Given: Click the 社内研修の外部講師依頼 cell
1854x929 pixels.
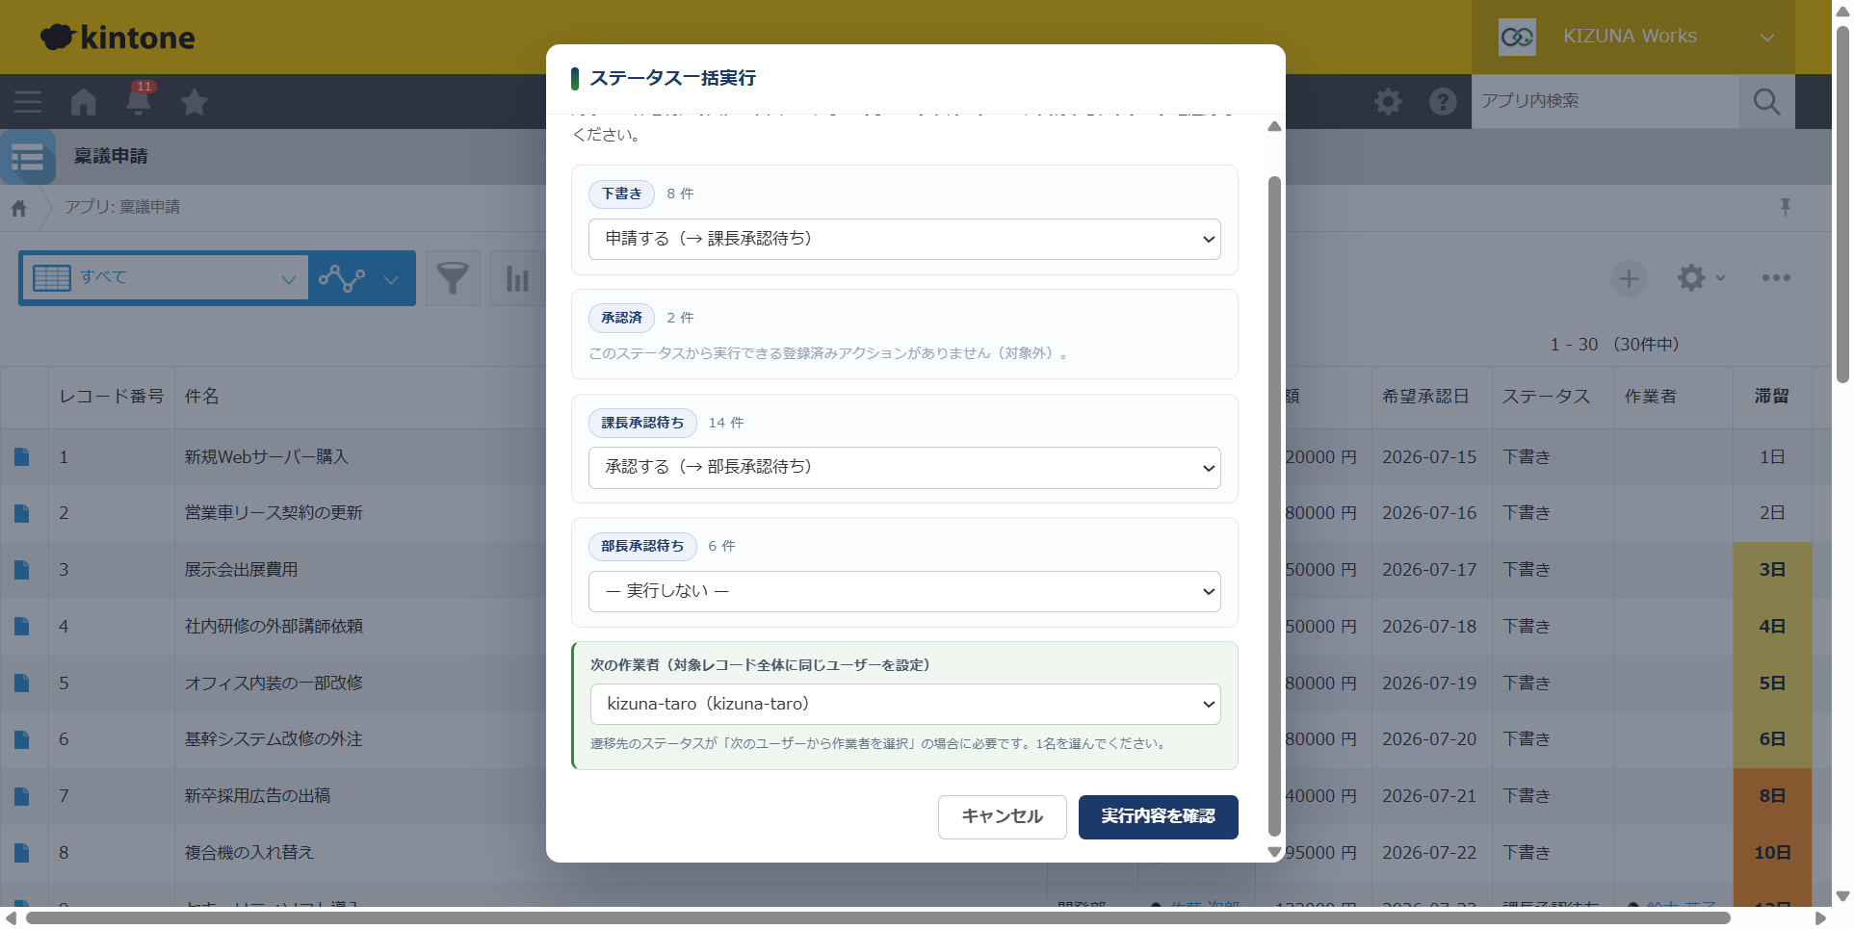Looking at the screenshot, I should click(x=274, y=627).
